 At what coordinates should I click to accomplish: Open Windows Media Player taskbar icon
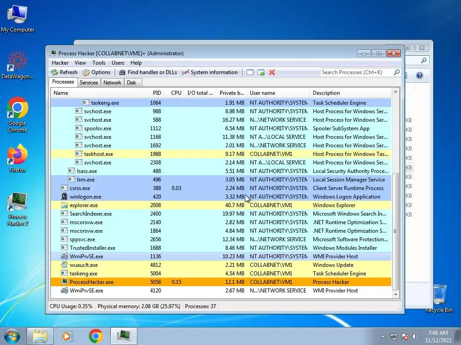[x=68, y=336]
